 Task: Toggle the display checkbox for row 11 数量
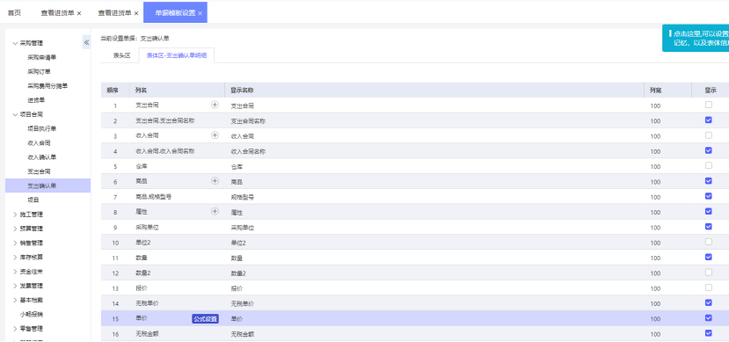click(x=708, y=257)
